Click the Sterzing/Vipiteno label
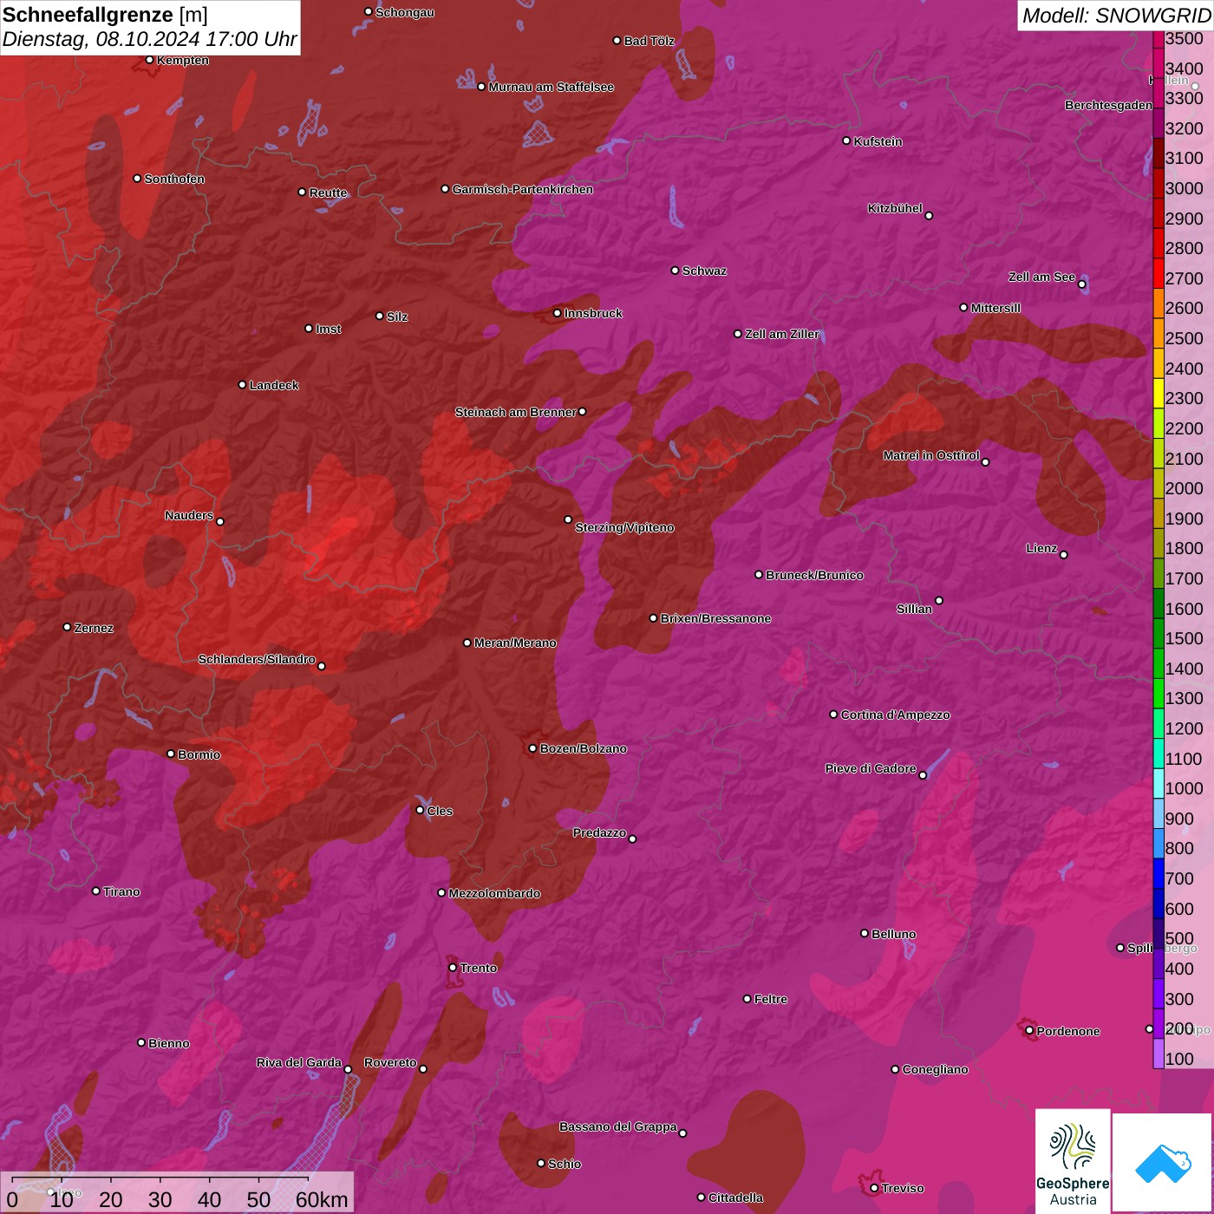The height and width of the screenshot is (1214, 1214). click(624, 527)
